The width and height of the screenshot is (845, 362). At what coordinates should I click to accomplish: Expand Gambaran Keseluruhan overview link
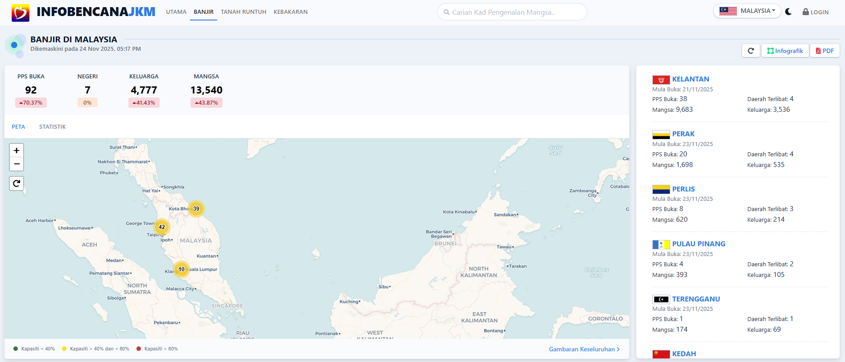584,349
